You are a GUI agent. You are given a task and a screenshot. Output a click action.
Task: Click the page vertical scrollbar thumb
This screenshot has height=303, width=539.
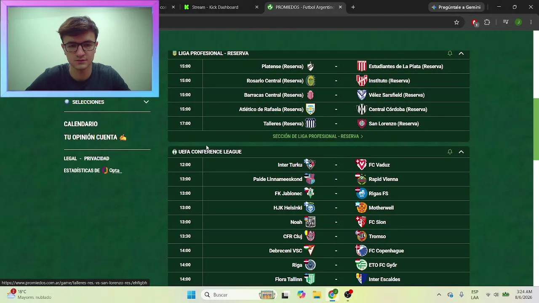tap(536, 129)
